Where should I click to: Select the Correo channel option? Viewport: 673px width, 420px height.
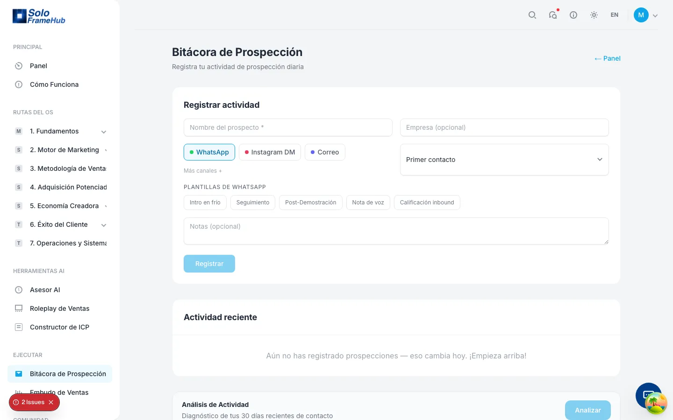point(325,152)
